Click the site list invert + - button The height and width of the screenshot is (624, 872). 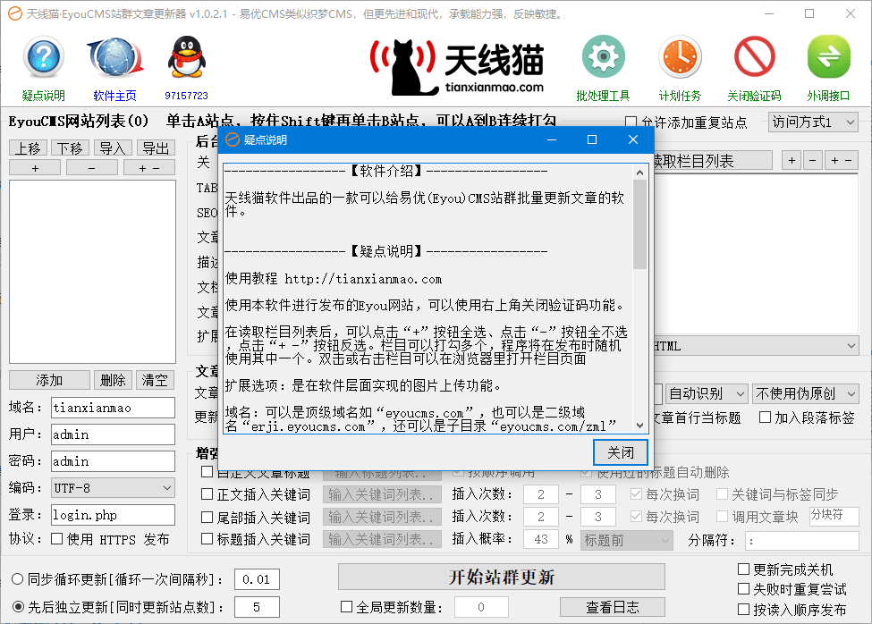(149, 168)
